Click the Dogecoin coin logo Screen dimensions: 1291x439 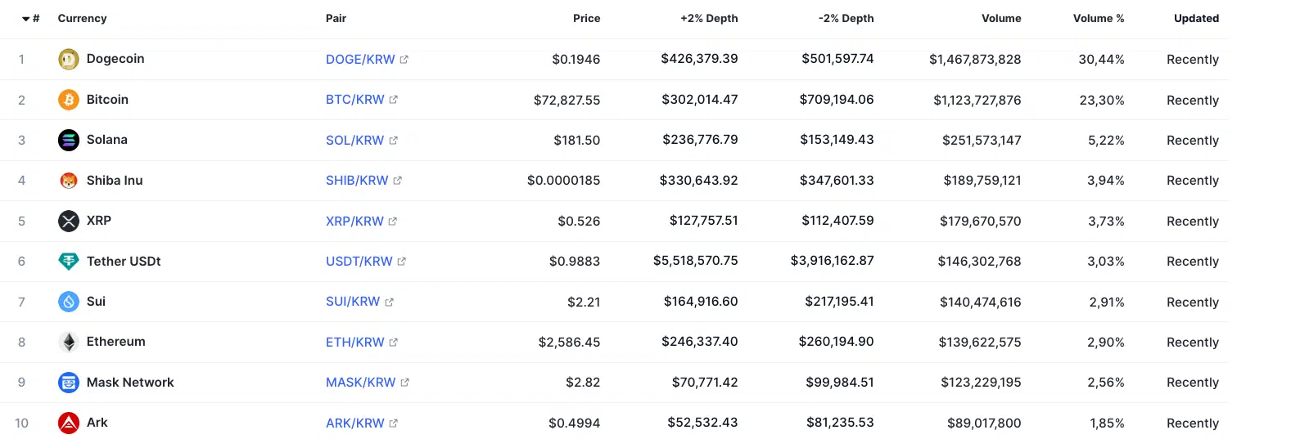(69, 59)
